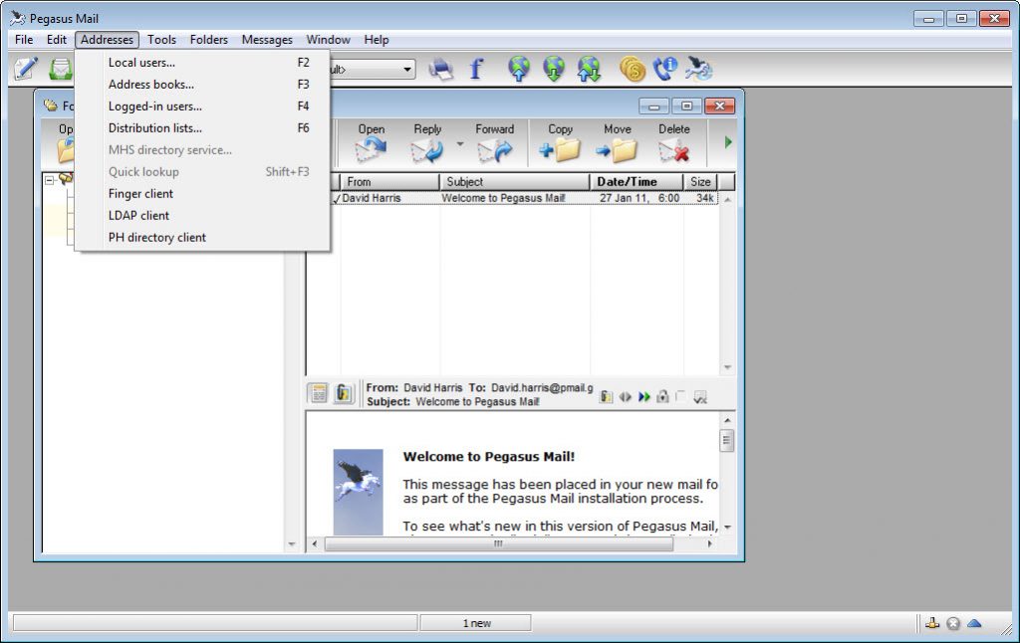Click the preview pane horizontal scrollbar thumb

(x=498, y=543)
